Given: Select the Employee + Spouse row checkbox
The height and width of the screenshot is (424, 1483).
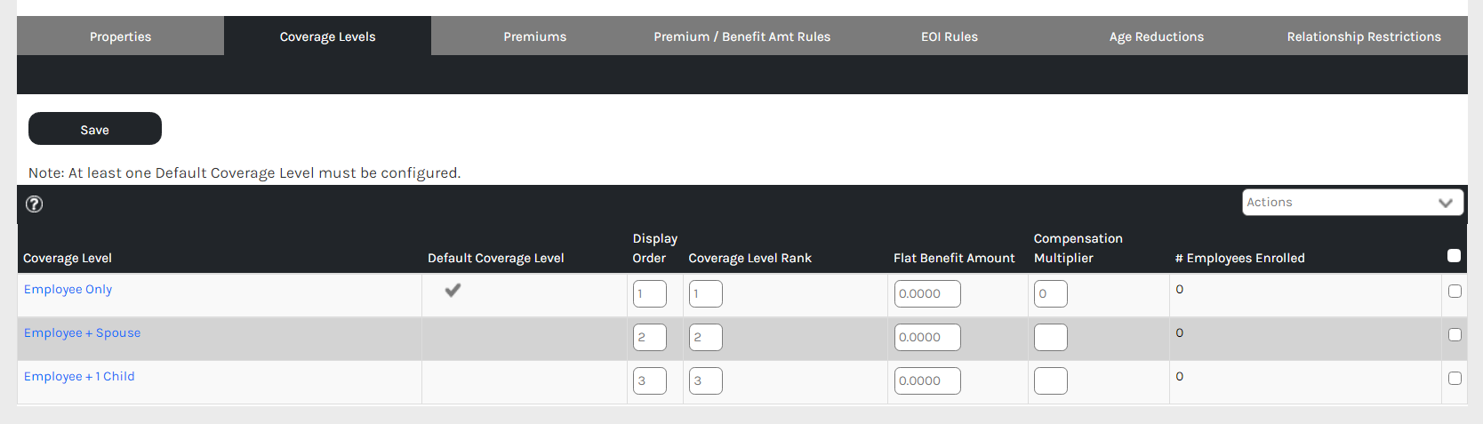Looking at the screenshot, I should click(x=1455, y=334).
